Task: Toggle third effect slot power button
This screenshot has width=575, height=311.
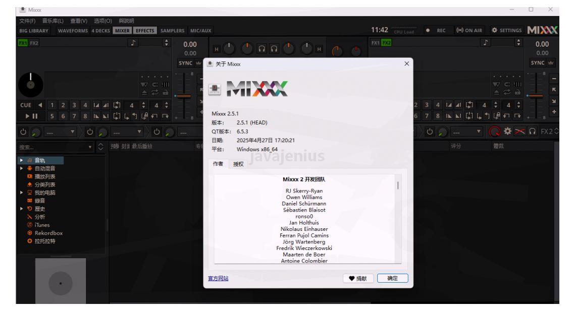Action: click(x=156, y=132)
